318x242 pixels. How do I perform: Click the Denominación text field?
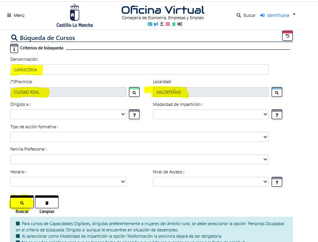point(140,69)
